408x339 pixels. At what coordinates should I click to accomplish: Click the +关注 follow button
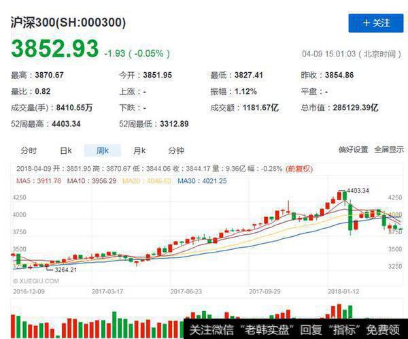[376, 23]
